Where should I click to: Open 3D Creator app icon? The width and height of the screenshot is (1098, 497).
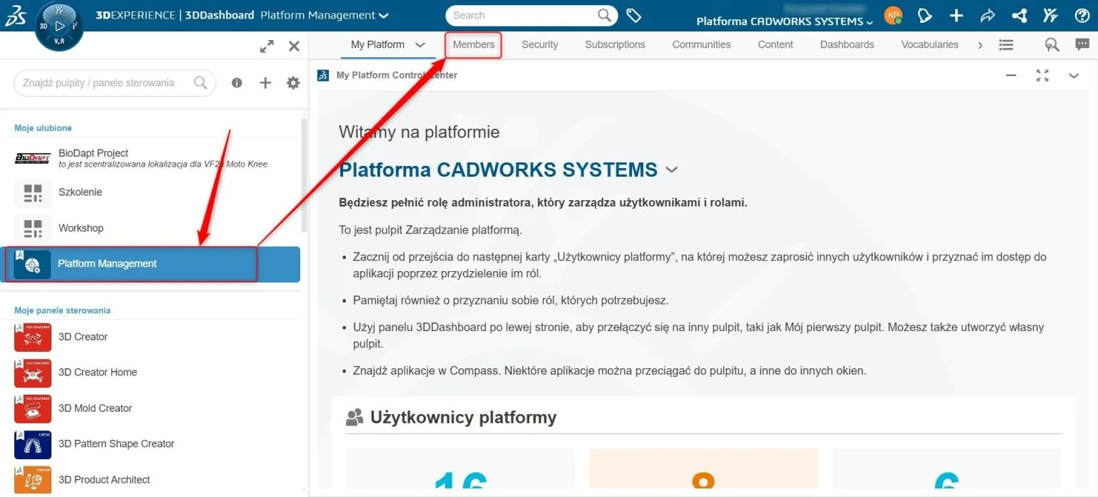(x=33, y=337)
